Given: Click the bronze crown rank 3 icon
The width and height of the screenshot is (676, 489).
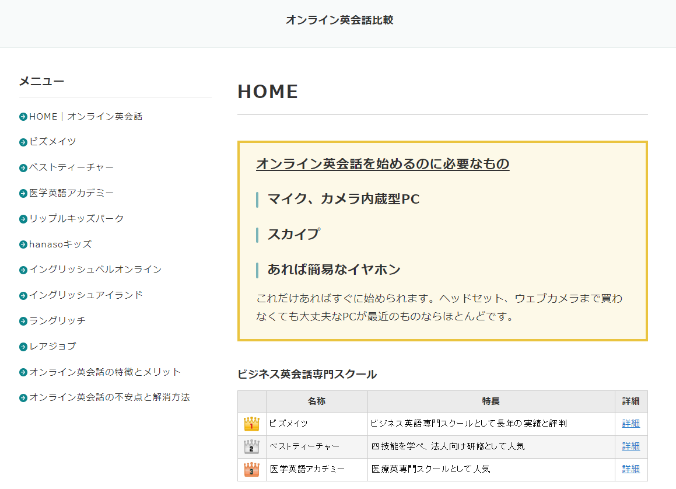Looking at the screenshot, I should point(251,469).
